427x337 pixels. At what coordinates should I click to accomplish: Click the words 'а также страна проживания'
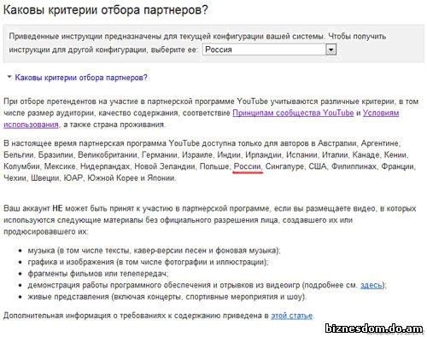114,125
